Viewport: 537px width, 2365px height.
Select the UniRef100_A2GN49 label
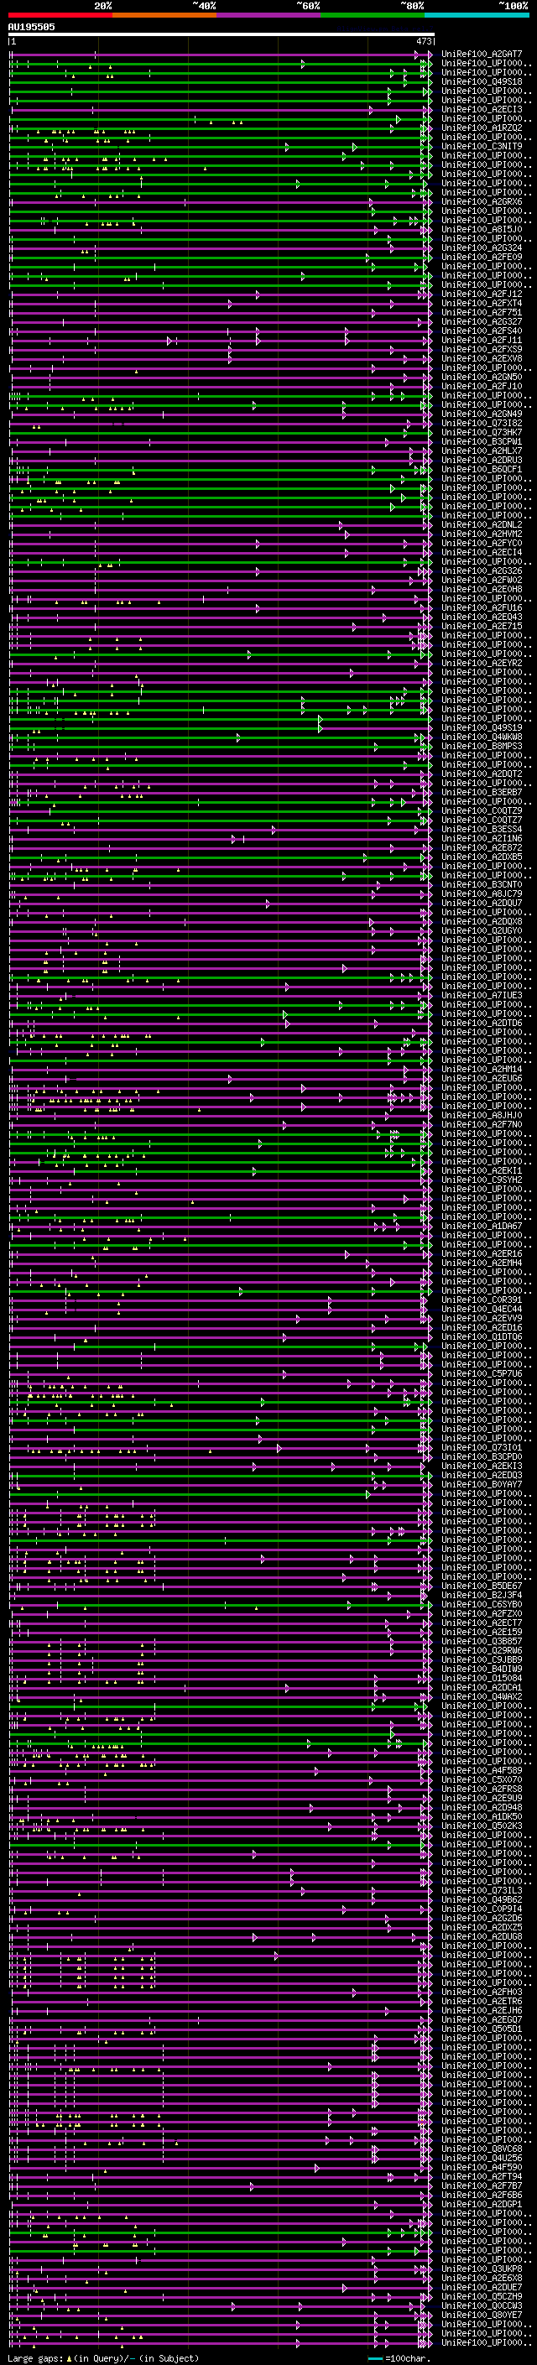pyautogui.click(x=482, y=414)
